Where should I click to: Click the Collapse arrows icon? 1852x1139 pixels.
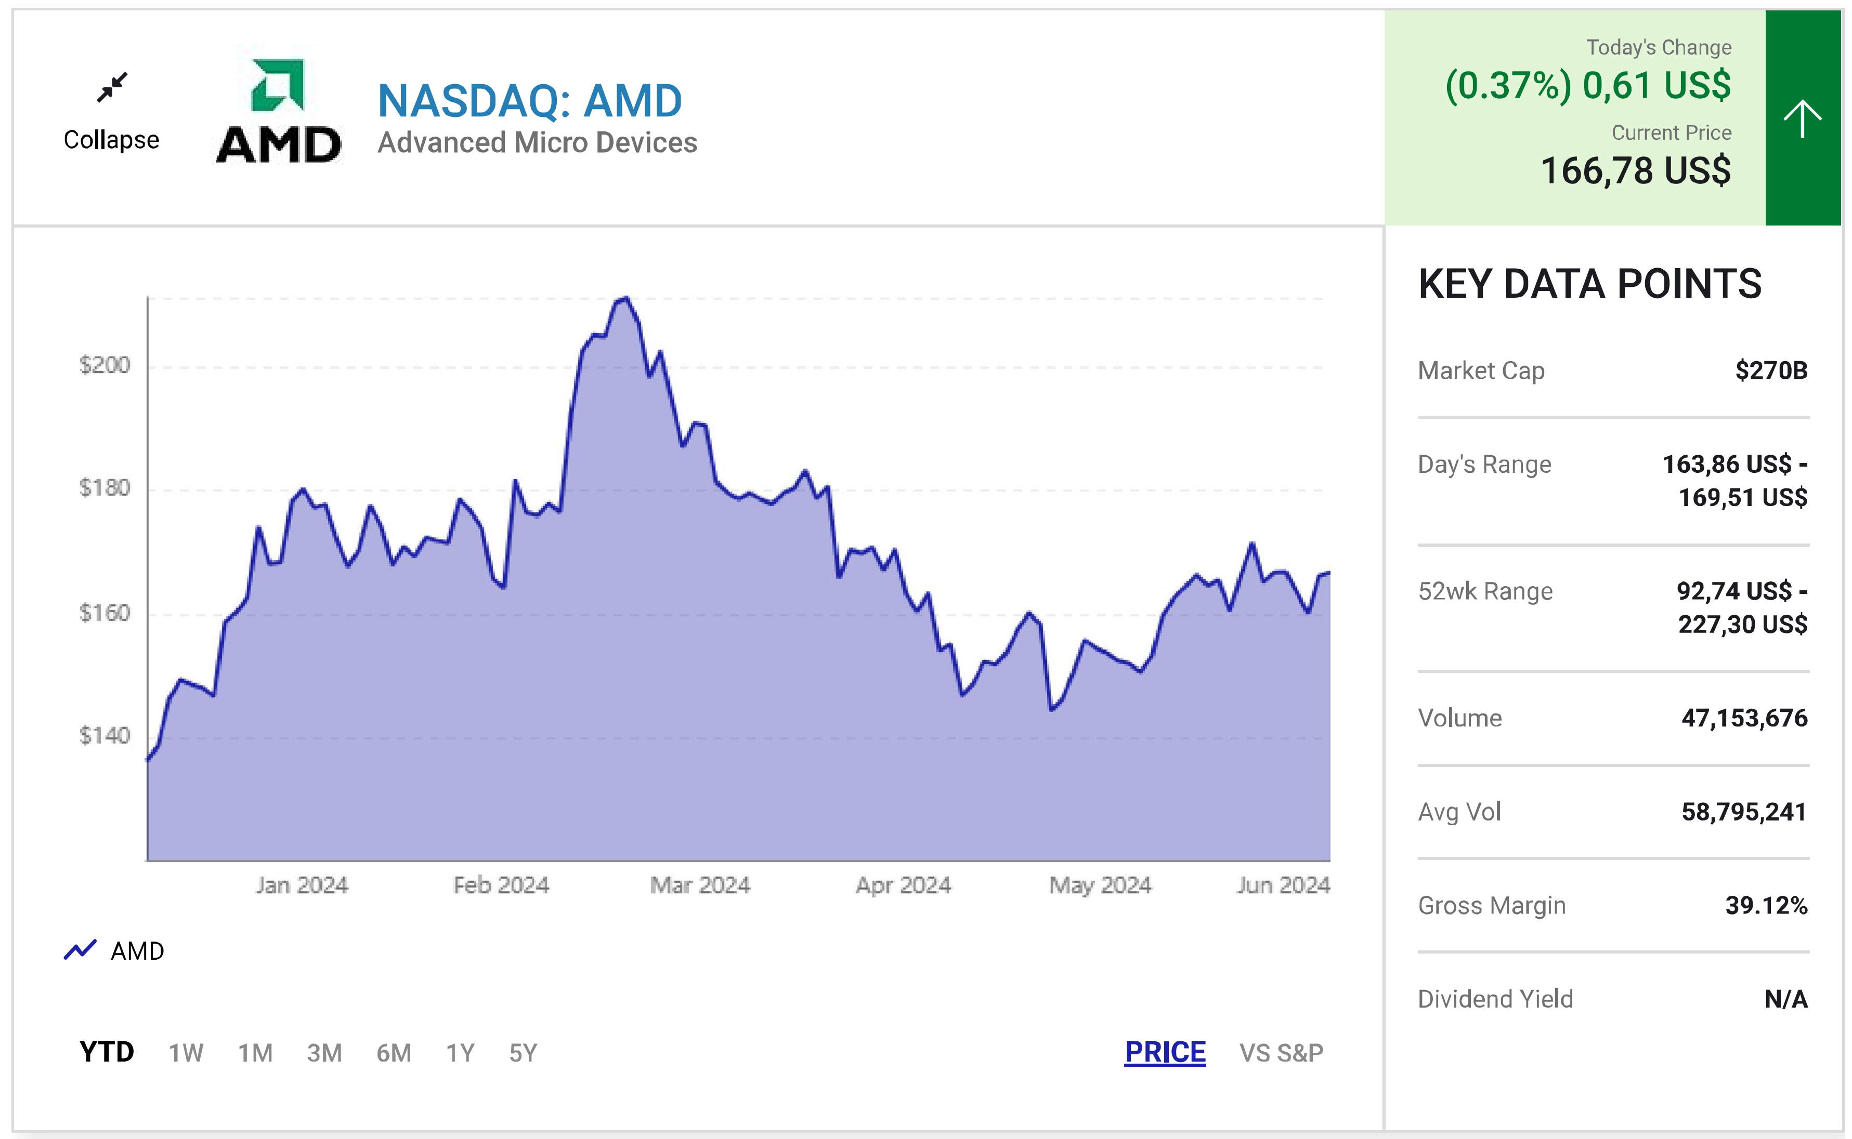pyautogui.click(x=112, y=87)
